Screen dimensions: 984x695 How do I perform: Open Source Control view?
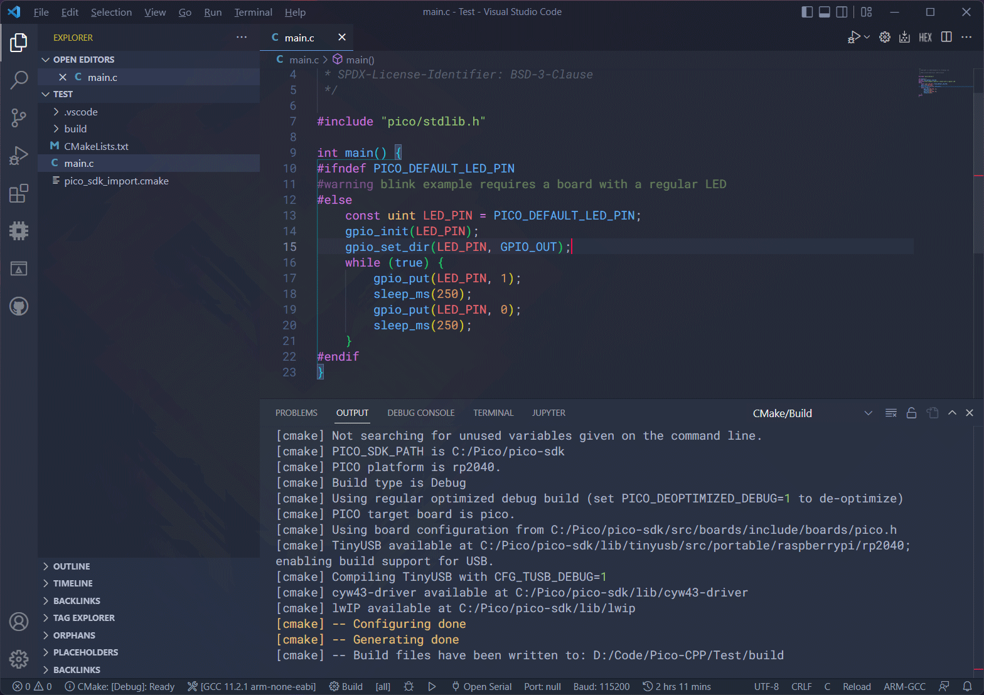click(19, 117)
